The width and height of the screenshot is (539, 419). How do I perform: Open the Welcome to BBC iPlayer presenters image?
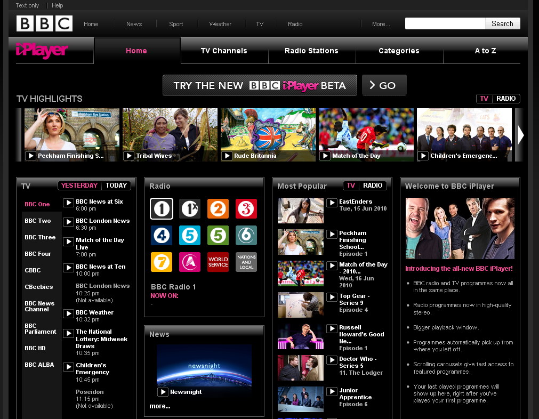(460, 228)
